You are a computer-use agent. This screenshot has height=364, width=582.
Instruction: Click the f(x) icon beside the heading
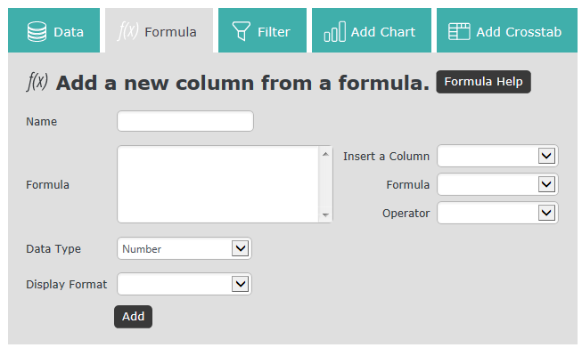pos(37,81)
